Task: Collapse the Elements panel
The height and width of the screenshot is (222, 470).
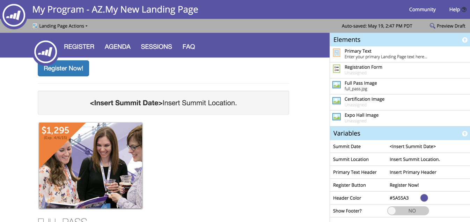Action: pyautogui.click(x=464, y=40)
